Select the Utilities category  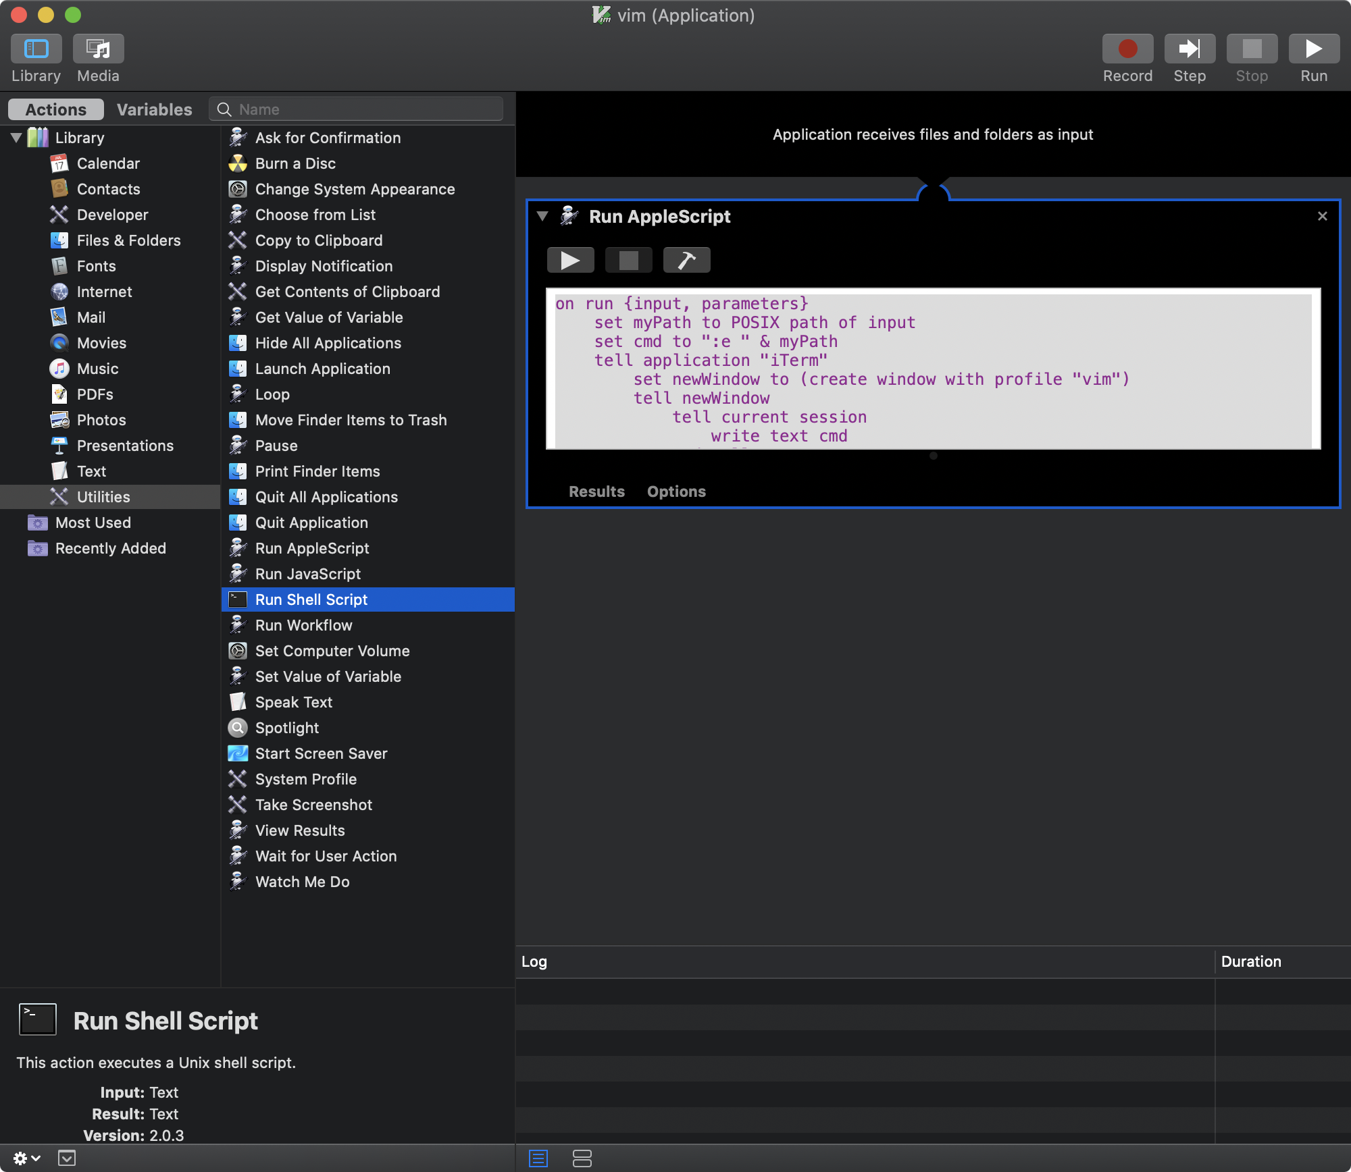[110, 497]
